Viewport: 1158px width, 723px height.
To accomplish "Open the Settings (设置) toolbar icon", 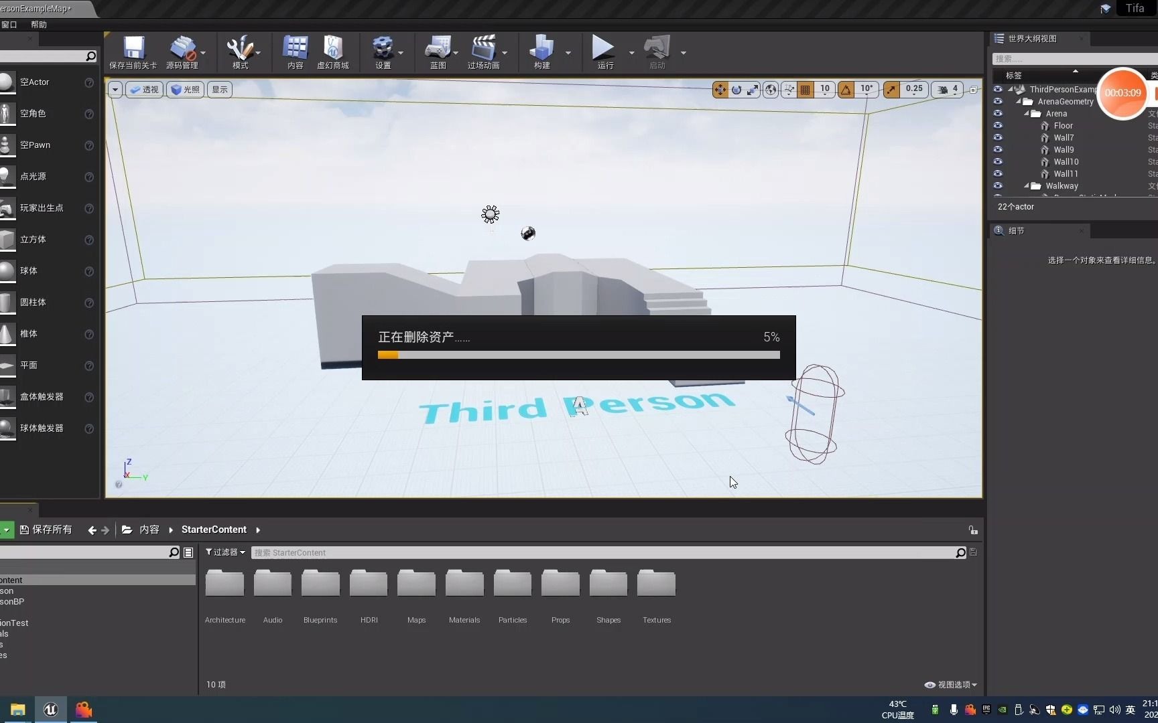I will pos(383,52).
